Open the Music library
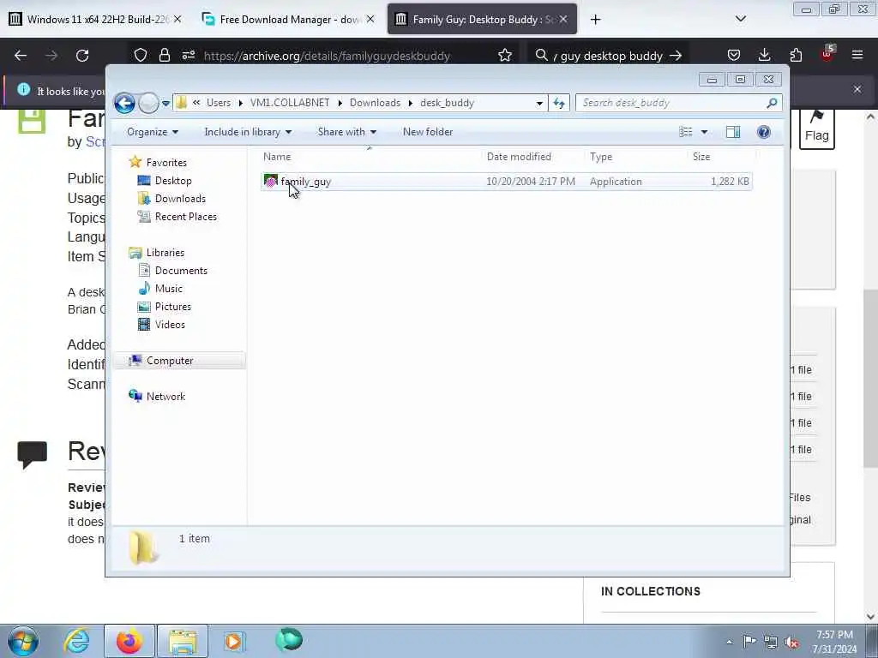 point(168,289)
